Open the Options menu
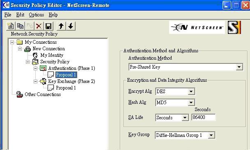 [x=37, y=15]
